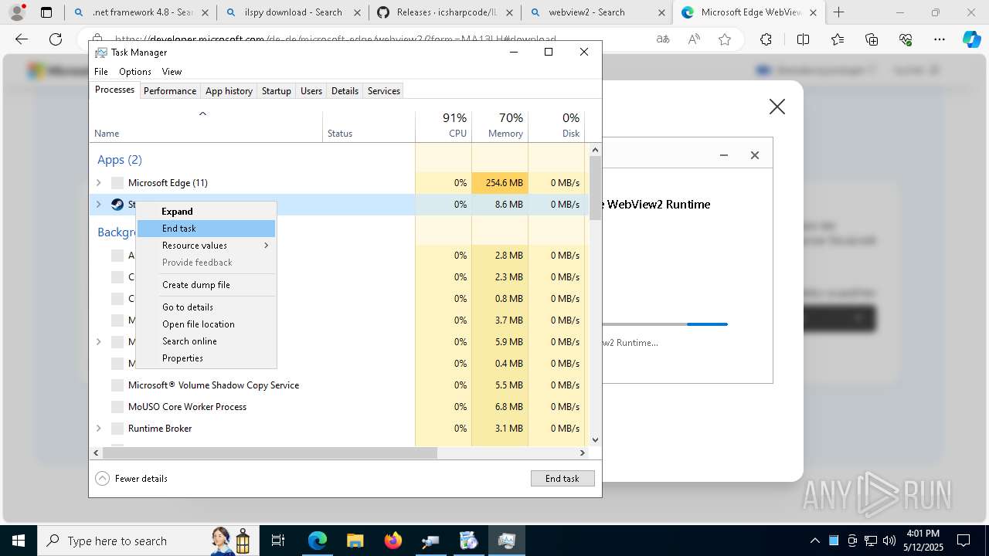Screen dimensions: 989x556
Task: Choose End task from context menu
Action: click(206, 229)
